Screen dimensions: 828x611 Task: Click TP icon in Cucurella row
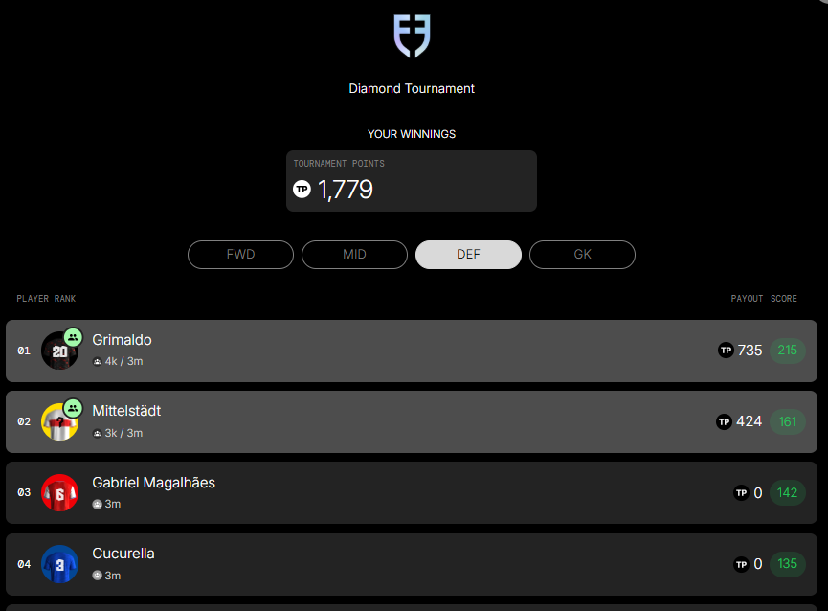tap(742, 564)
